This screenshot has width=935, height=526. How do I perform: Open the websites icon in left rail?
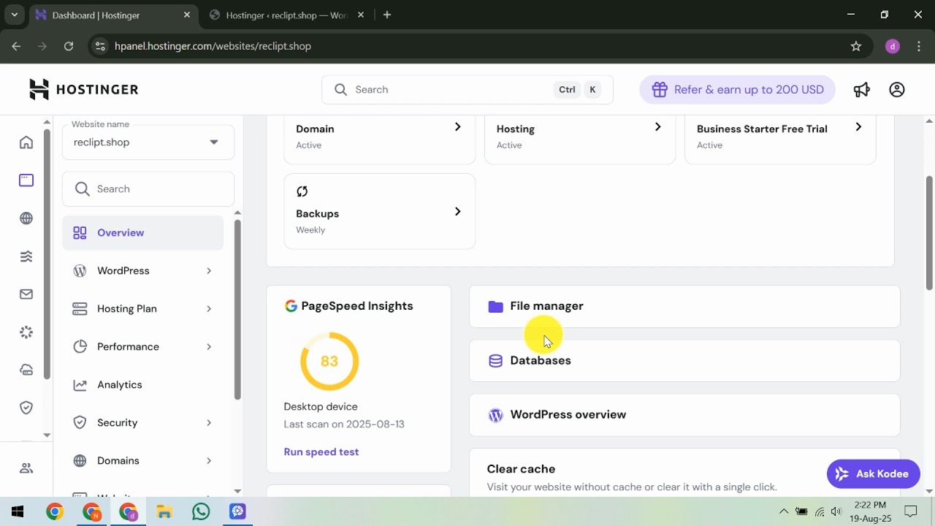pos(26,180)
